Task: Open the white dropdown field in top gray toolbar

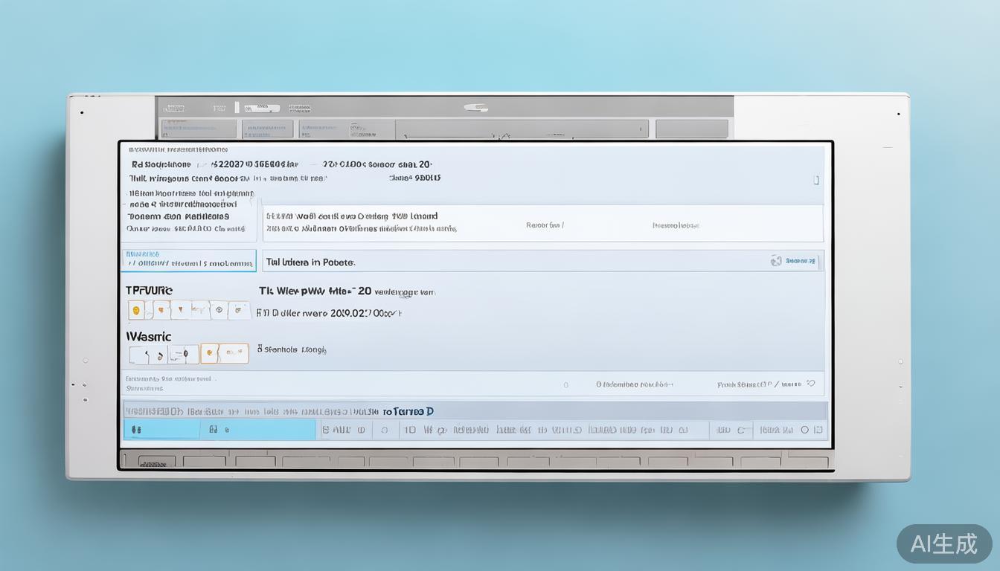Action: click(x=262, y=108)
